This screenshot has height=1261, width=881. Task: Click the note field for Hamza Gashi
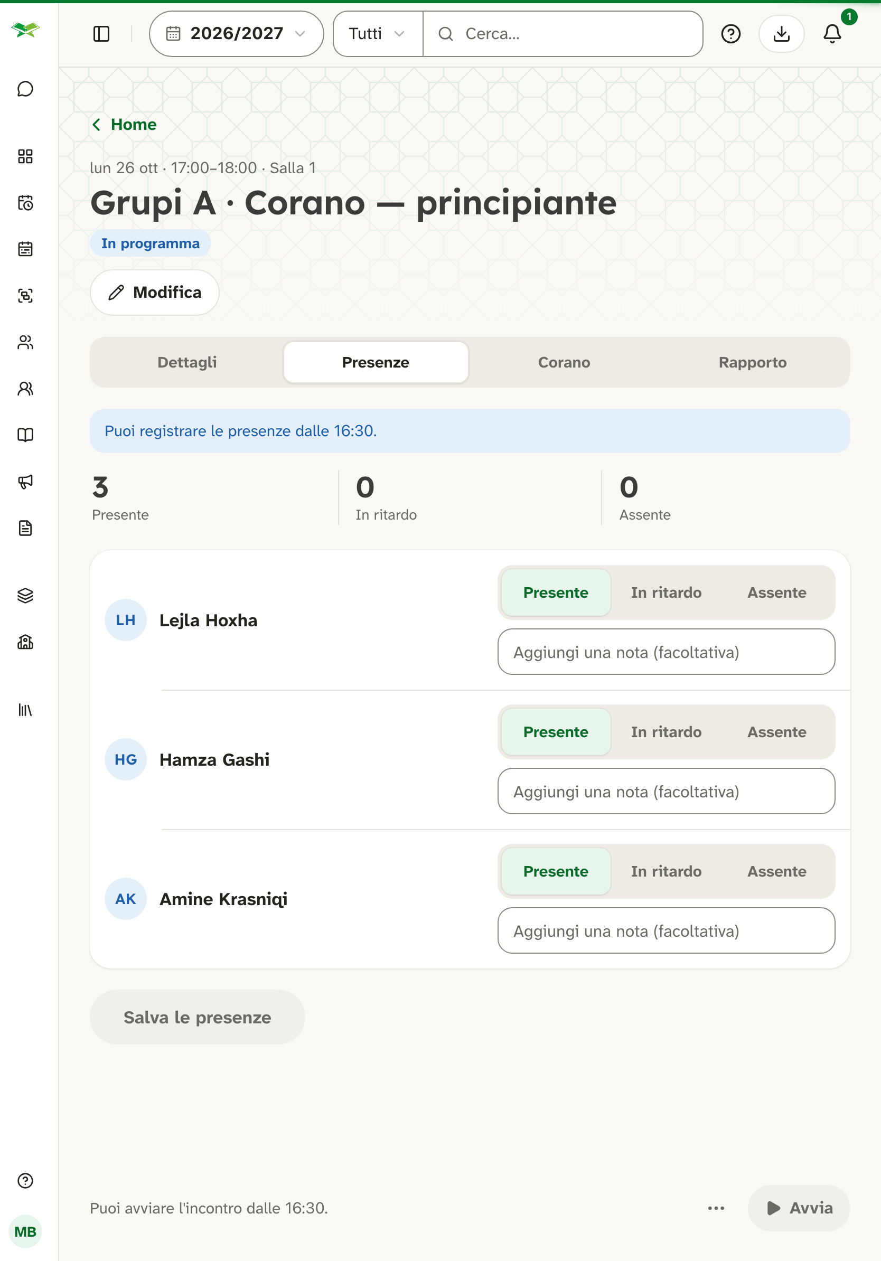pyautogui.click(x=666, y=792)
